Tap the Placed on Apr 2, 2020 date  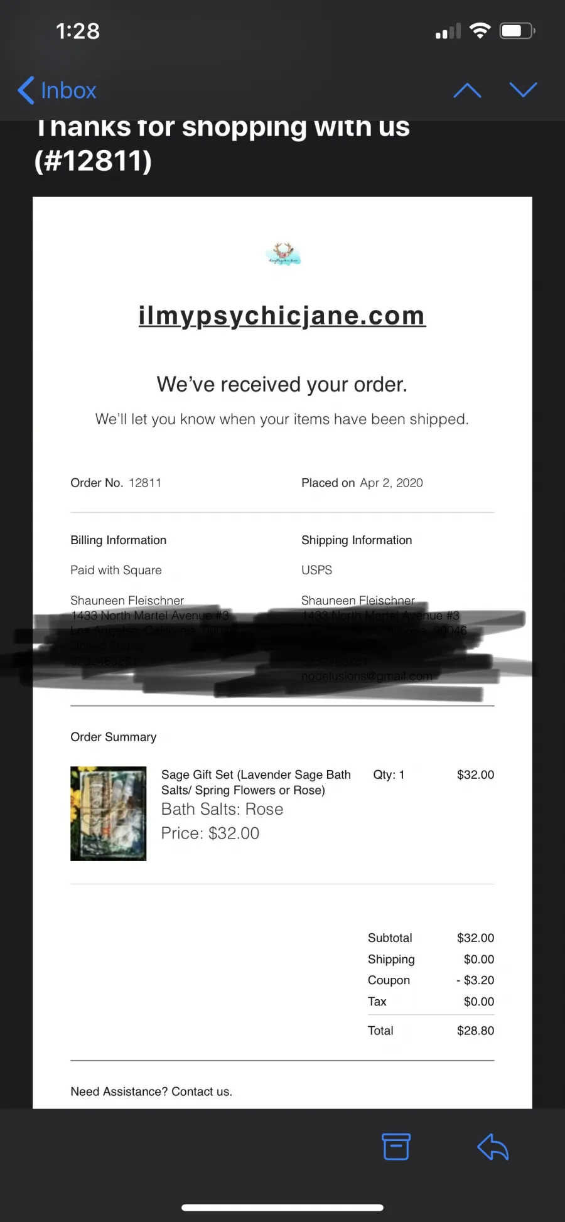[x=362, y=483]
